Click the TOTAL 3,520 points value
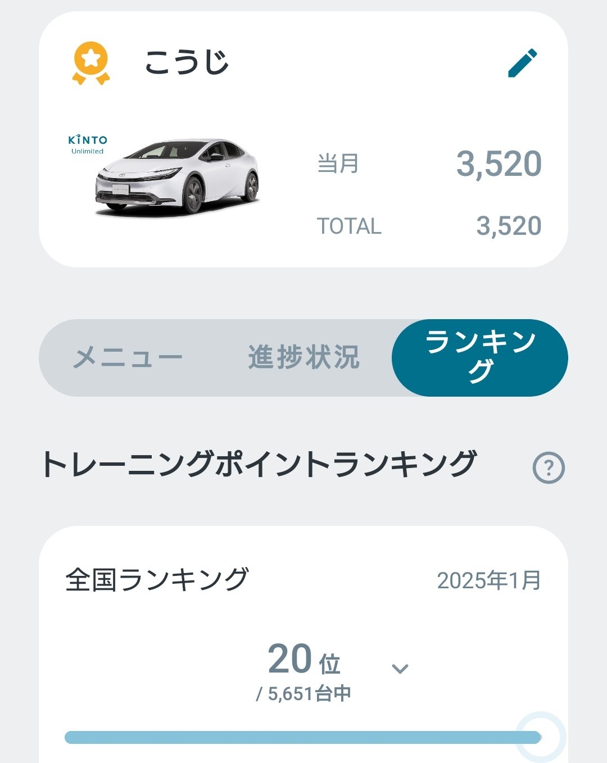The image size is (607, 763). point(509,226)
